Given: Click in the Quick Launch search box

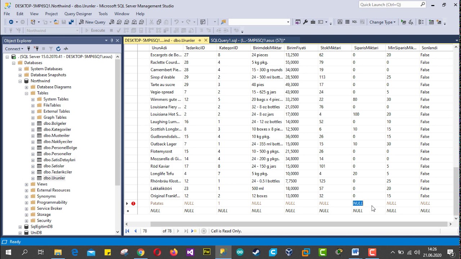Looking at the screenshot, I should pyautogui.click(x=389, y=4).
